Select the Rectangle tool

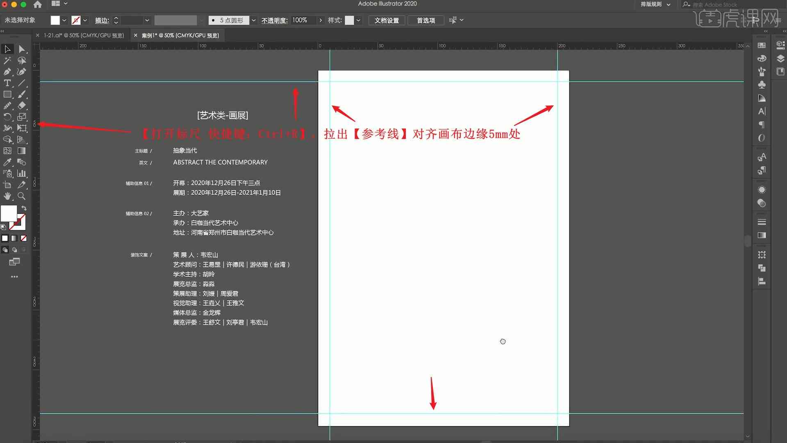pos(7,94)
